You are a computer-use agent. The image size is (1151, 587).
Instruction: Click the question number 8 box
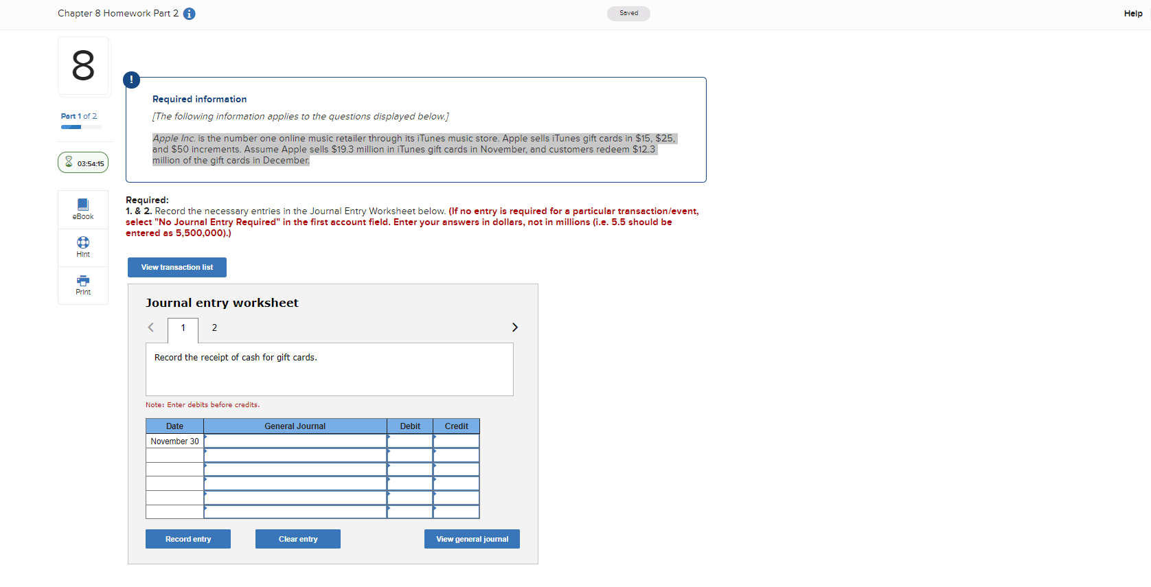[x=83, y=66]
